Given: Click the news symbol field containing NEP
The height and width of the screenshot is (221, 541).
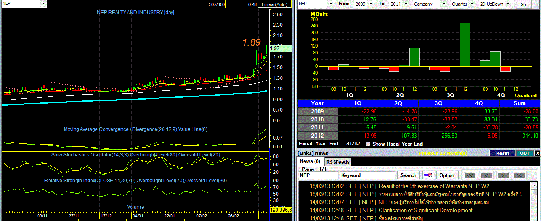Looking at the screenshot, I should 319,175.
